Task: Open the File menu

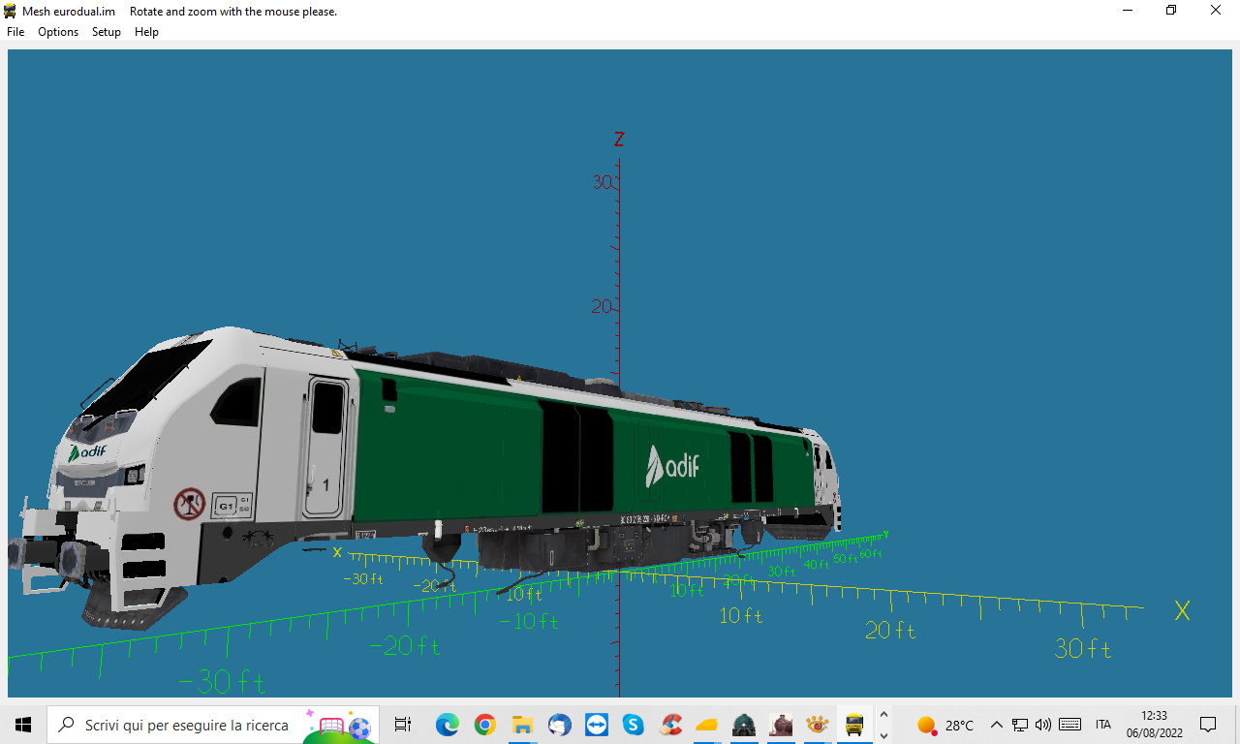Action: click(15, 32)
